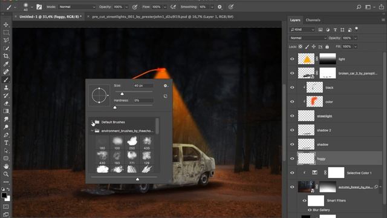Select the Eraser tool
387x218 pixels.
(x=6, y=104)
